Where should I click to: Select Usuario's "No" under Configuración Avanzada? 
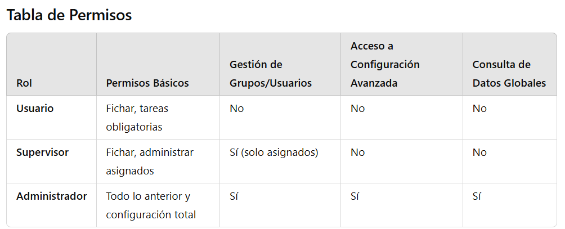358,108
